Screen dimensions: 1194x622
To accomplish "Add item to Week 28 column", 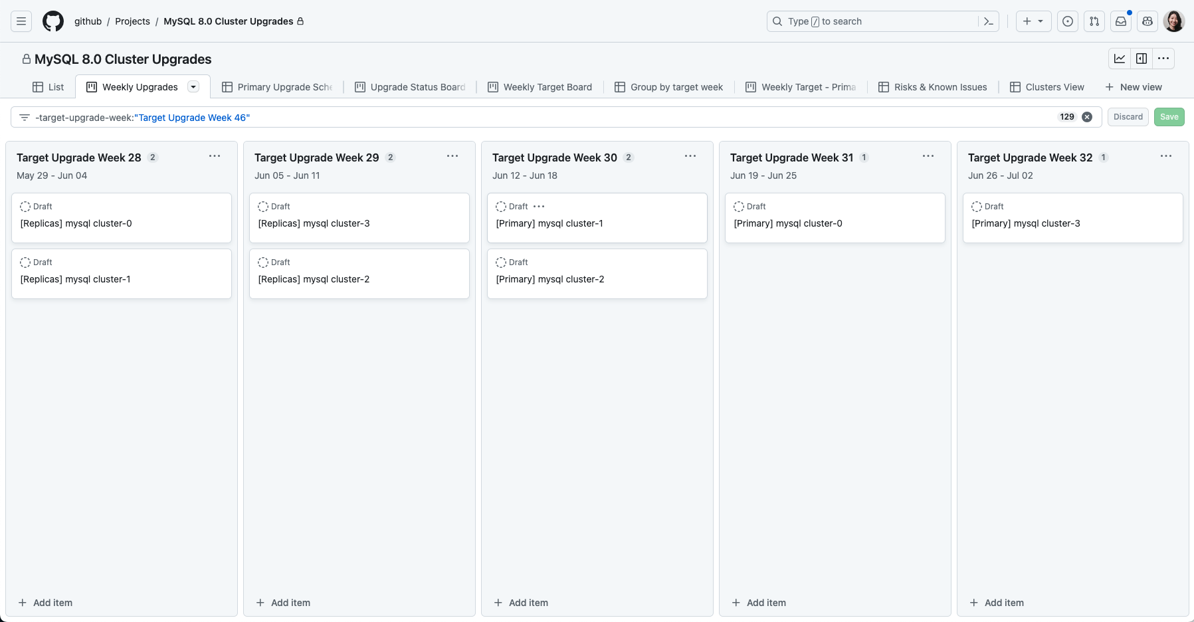I will 46,603.
